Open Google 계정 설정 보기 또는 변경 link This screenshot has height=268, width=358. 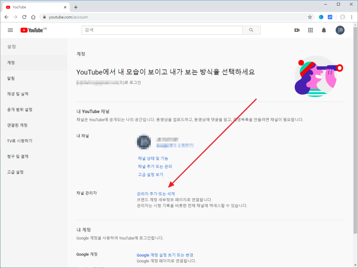165,255
